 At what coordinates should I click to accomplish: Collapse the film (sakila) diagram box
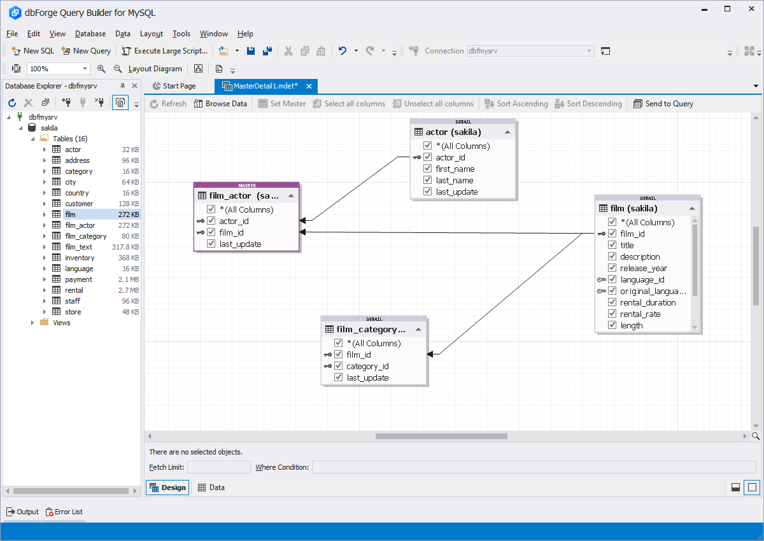click(x=692, y=208)
